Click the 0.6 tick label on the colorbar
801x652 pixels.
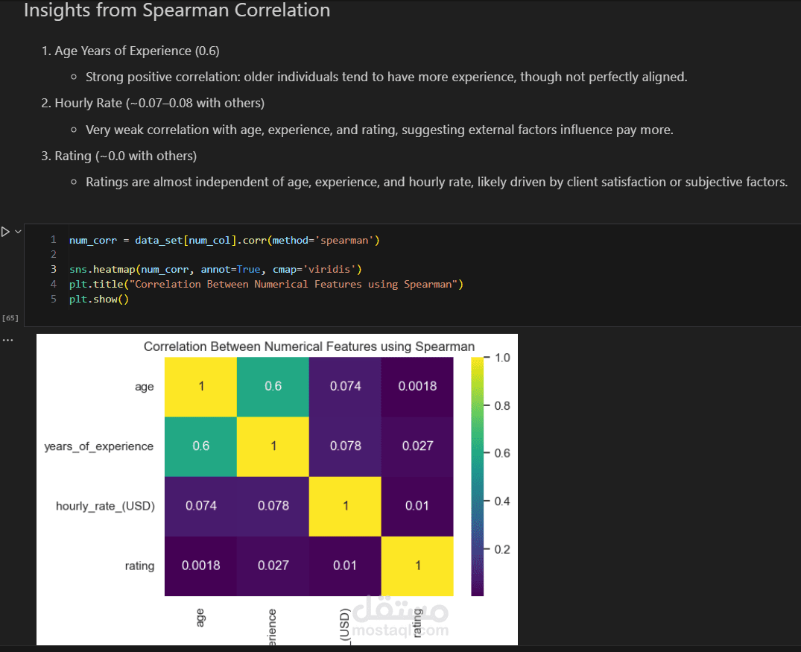pyautogui.click(x=502, y=453)
